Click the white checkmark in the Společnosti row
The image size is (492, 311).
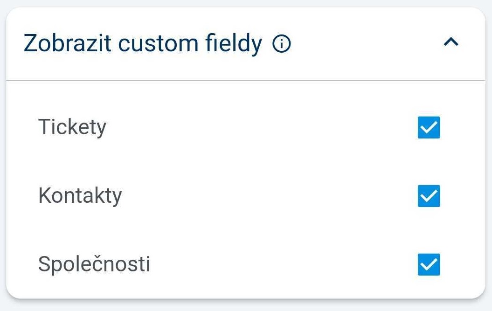coord(429,265)
